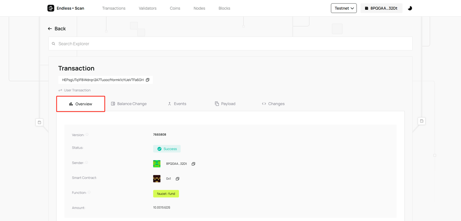461x221 pixels.
Task: Open the Payload tab
Action: coord(225,104)
